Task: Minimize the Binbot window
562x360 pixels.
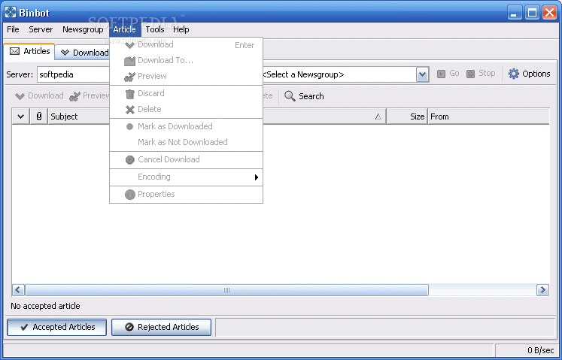Action: click(515, 13)
